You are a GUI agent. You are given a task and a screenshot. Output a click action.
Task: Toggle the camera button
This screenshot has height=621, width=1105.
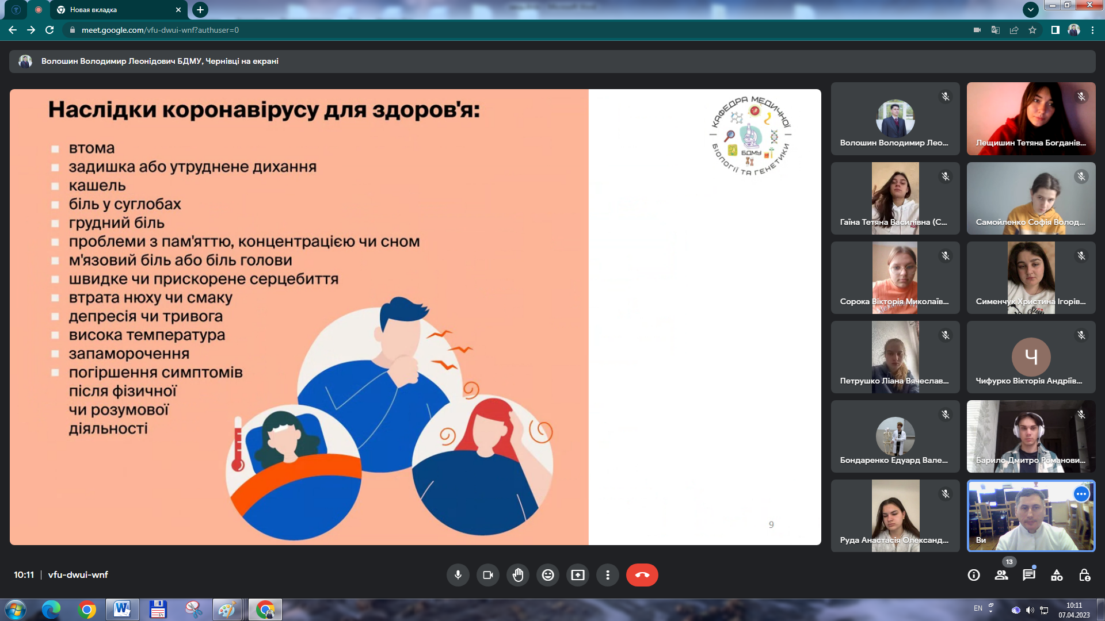click(x=488, y=575)
